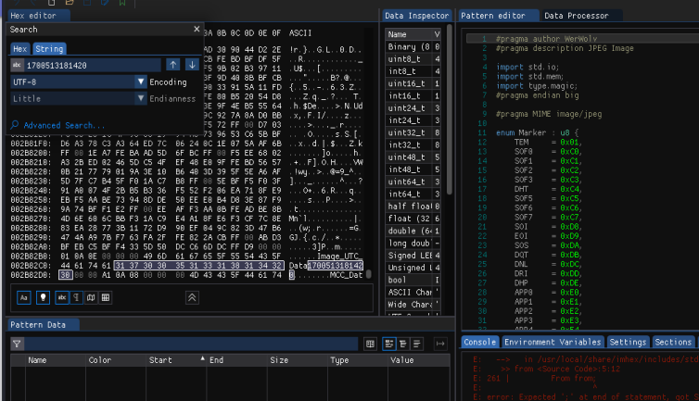699x401 pixels.
Task: Click the Pattern Data filter input field
Action: coord(191,344)
